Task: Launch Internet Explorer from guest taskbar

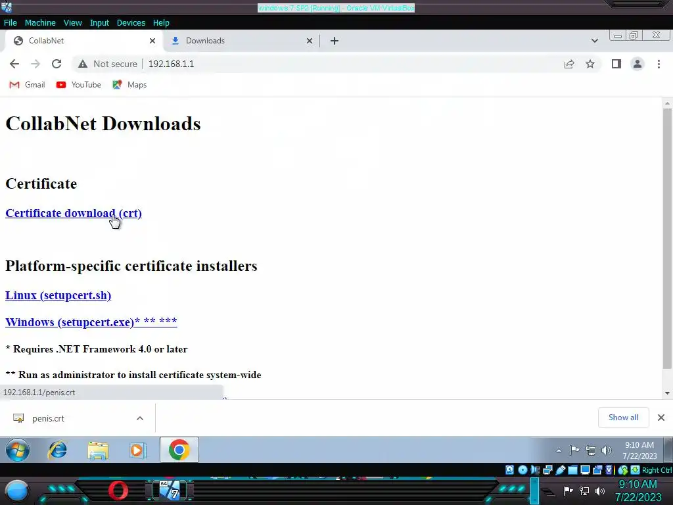Action: pyautogui.click(x=58, y=450)
